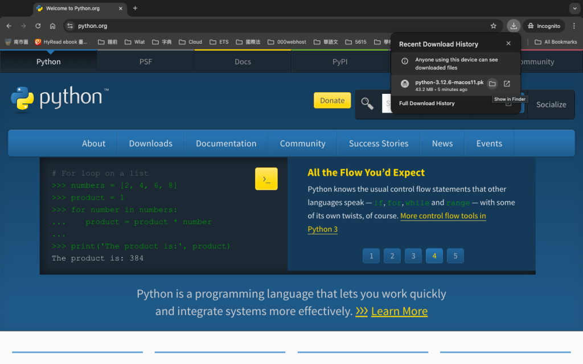The width and height of the screenshot is (583, 364).
Task: Click the "The product is: 384" output line
Action: tap(97, 258)
